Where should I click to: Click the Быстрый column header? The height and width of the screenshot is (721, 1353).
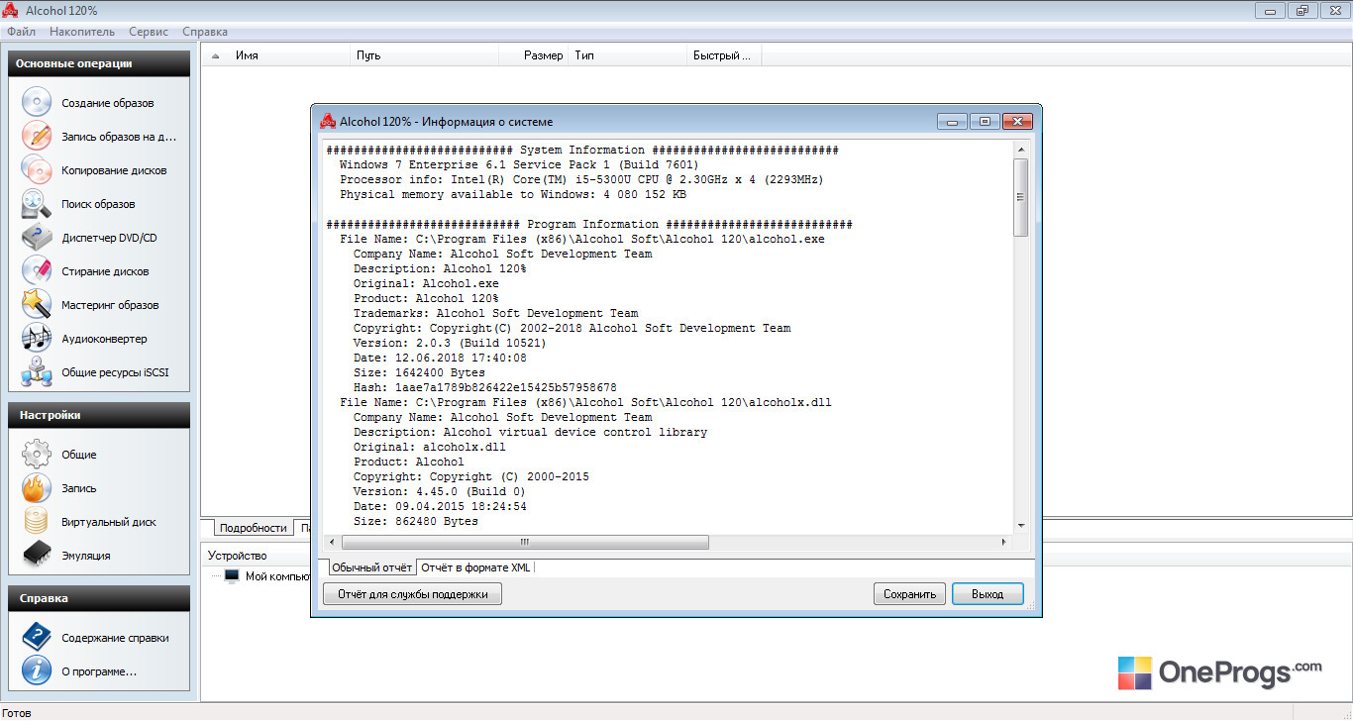[x=724, y=55]
